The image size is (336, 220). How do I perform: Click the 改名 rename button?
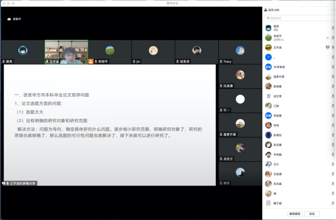point(312,214)
